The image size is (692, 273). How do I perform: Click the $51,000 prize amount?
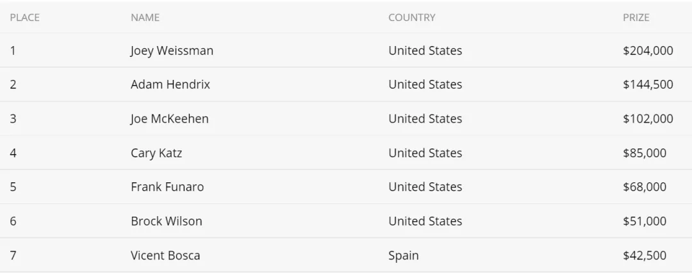point(645,221)
